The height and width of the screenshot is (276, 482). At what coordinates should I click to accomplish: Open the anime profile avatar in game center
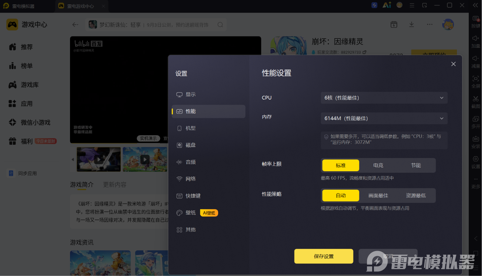point(448,25)
